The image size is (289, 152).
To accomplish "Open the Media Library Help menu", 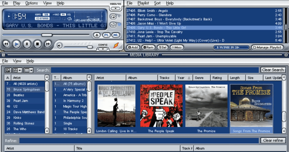I will pos(30,61).
